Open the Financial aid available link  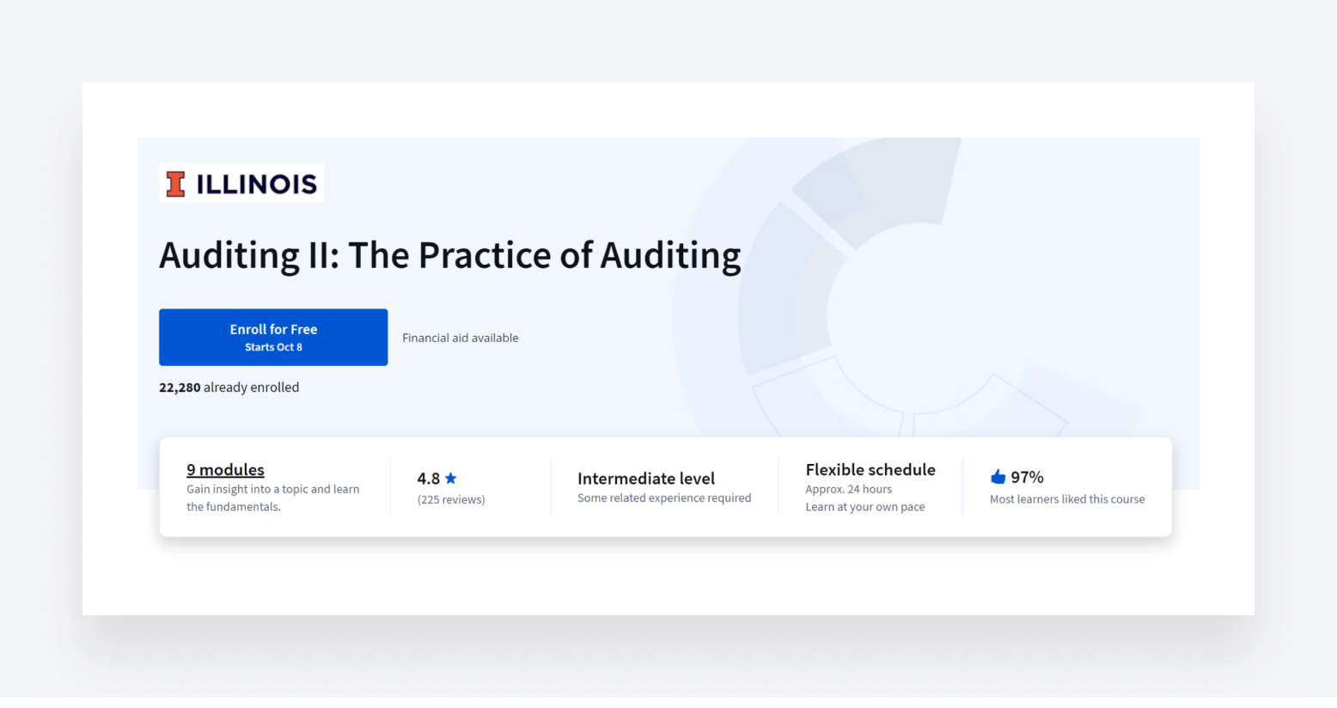[x=460, y=337]
